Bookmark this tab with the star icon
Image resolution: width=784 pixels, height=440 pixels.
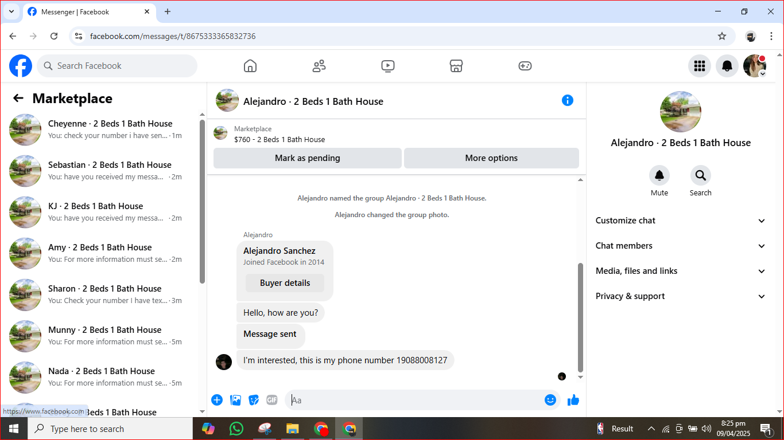(x=722, y=36)
